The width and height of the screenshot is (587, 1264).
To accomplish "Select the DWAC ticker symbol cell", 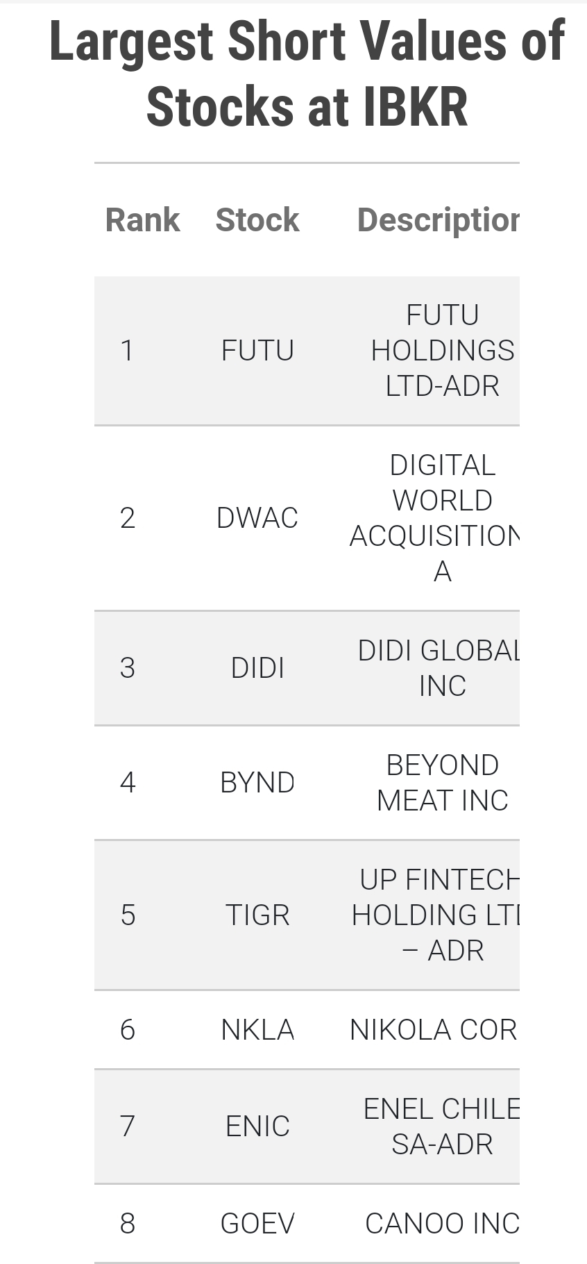I will [x=257, y=518].
